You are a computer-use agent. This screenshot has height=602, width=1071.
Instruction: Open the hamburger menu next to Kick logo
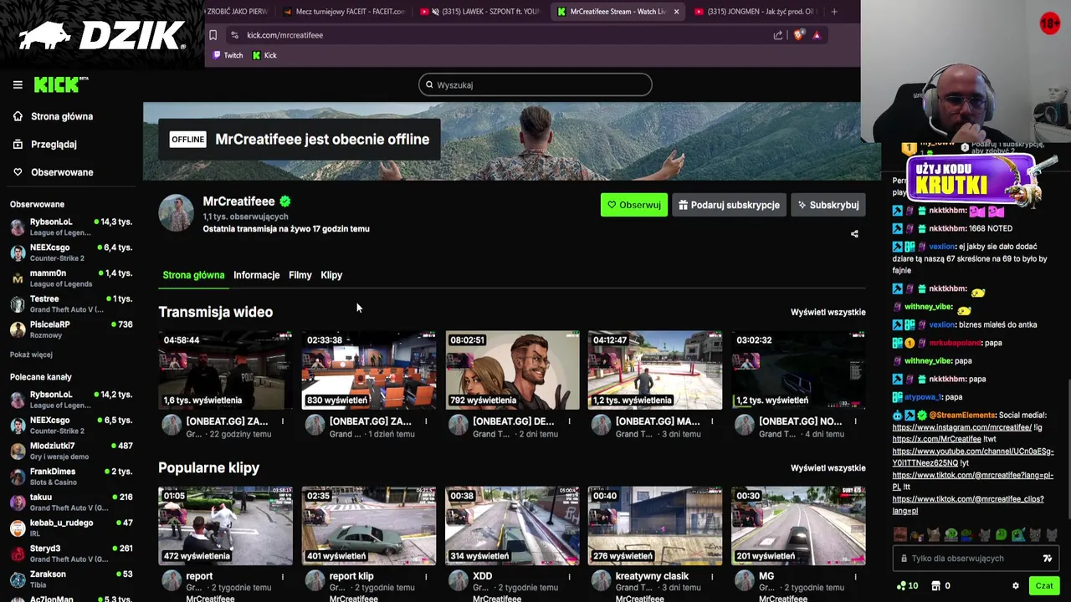point(18,84)
